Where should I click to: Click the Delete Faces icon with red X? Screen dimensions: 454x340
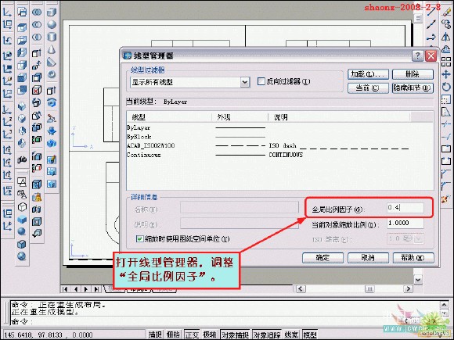37,90
